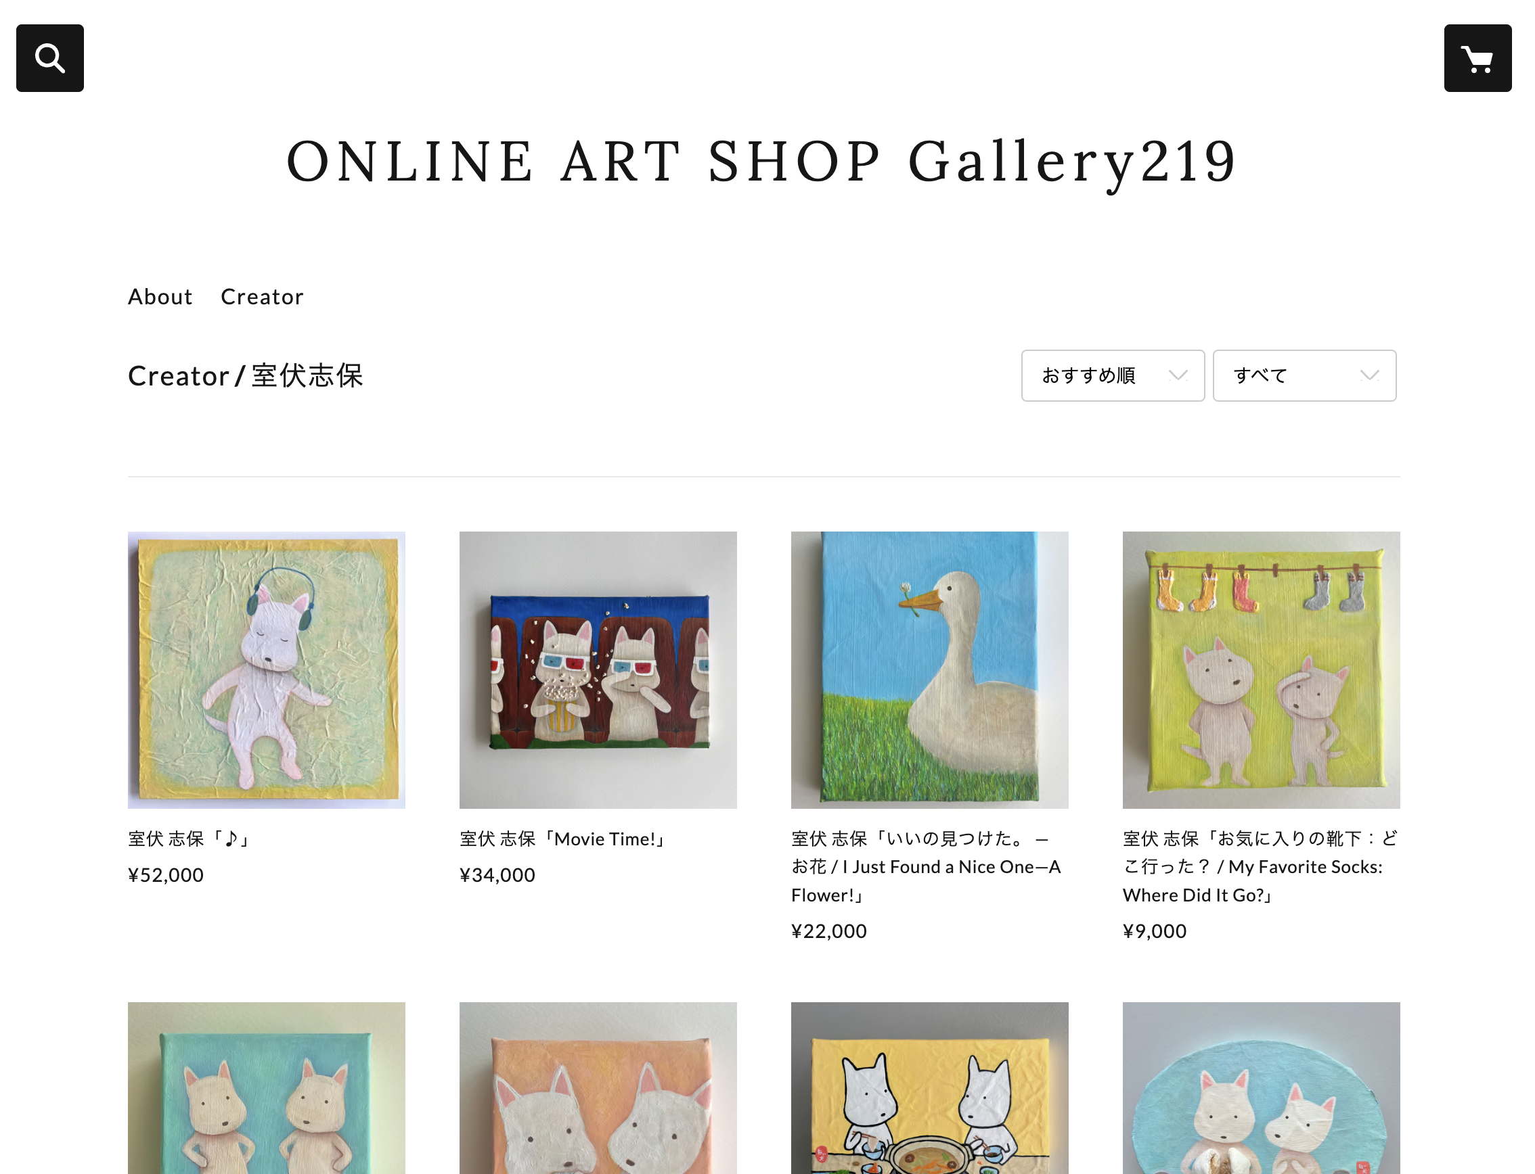1535x1174 pixels.
Task: Click the 室伏 志保「♪」 product title
Action: (190, 838)
